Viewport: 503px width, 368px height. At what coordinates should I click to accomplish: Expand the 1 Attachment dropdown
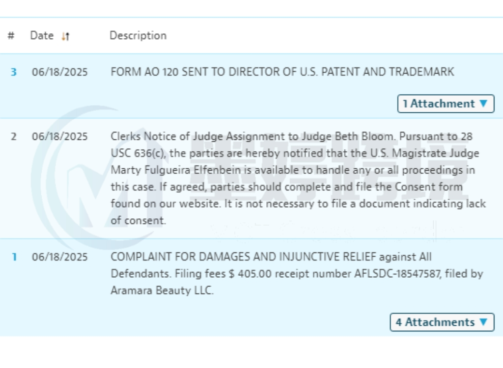pos(445,104)
